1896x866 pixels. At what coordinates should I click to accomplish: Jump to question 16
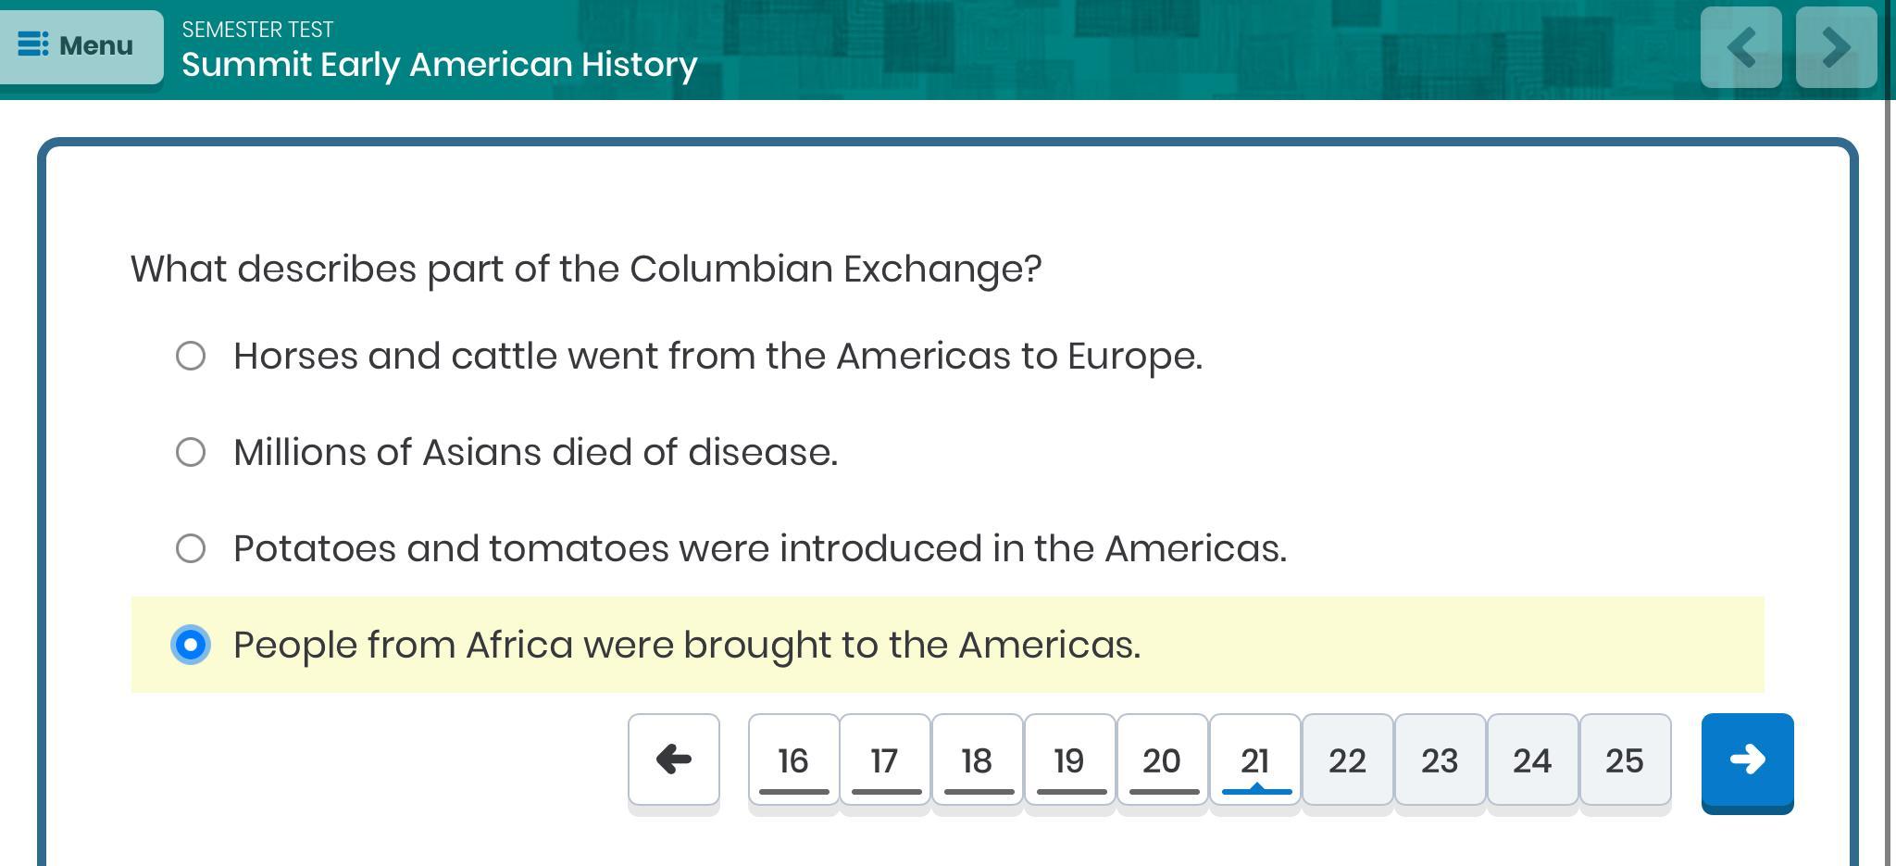pyautogui.click(x=793, y=760)
